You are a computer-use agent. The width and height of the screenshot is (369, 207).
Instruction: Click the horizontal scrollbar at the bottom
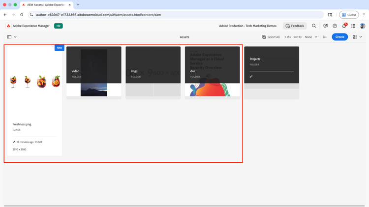point(184,206)
